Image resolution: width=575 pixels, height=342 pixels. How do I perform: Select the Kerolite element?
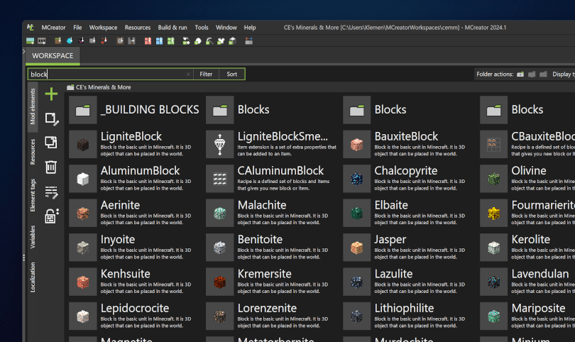click(x=527, y=248)
